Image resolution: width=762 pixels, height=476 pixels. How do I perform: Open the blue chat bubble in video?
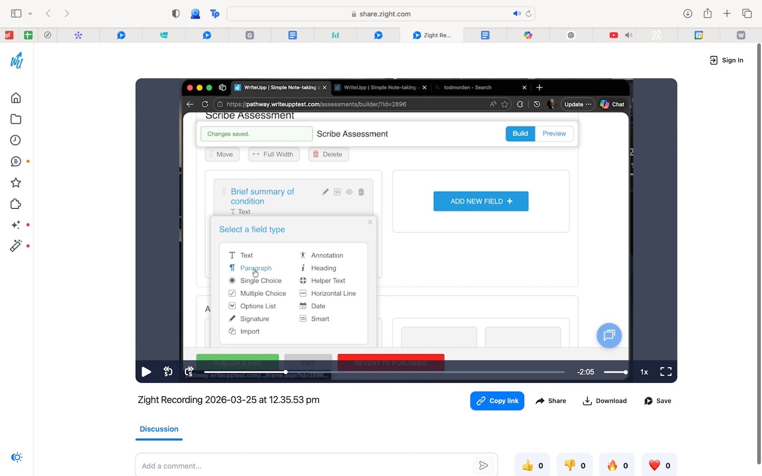click(609, 336)
